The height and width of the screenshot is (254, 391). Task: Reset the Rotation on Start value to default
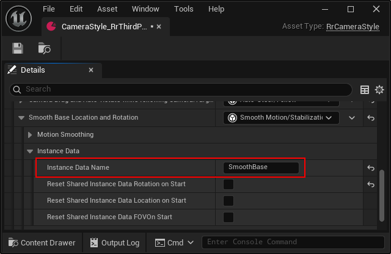(x=371, y=184)
